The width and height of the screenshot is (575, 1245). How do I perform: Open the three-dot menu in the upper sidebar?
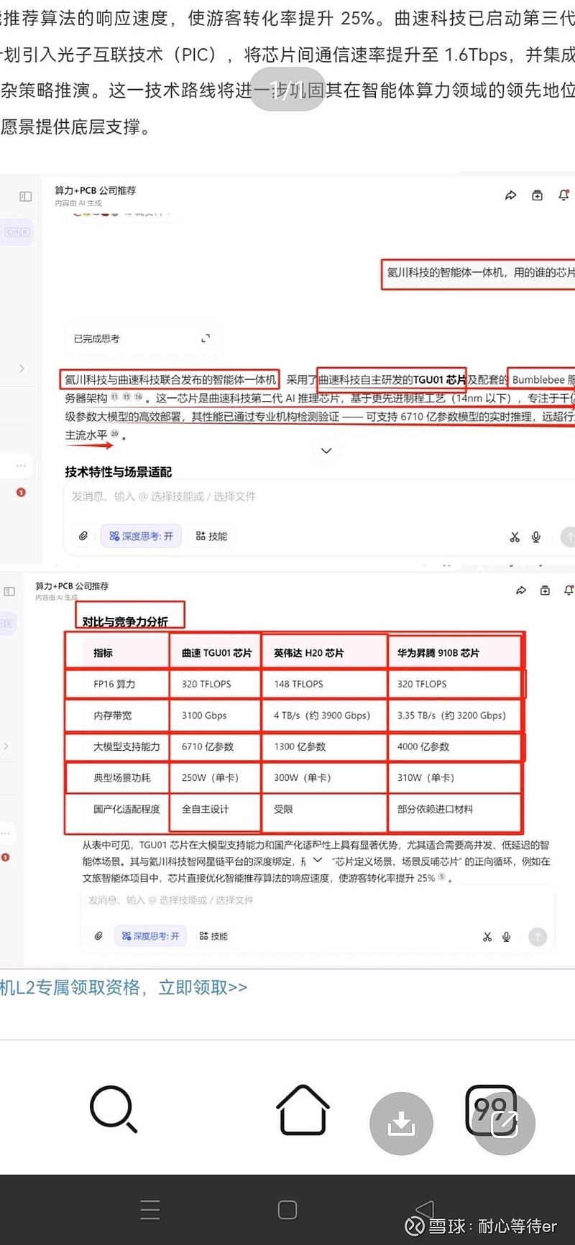click(x=21, y=466)
